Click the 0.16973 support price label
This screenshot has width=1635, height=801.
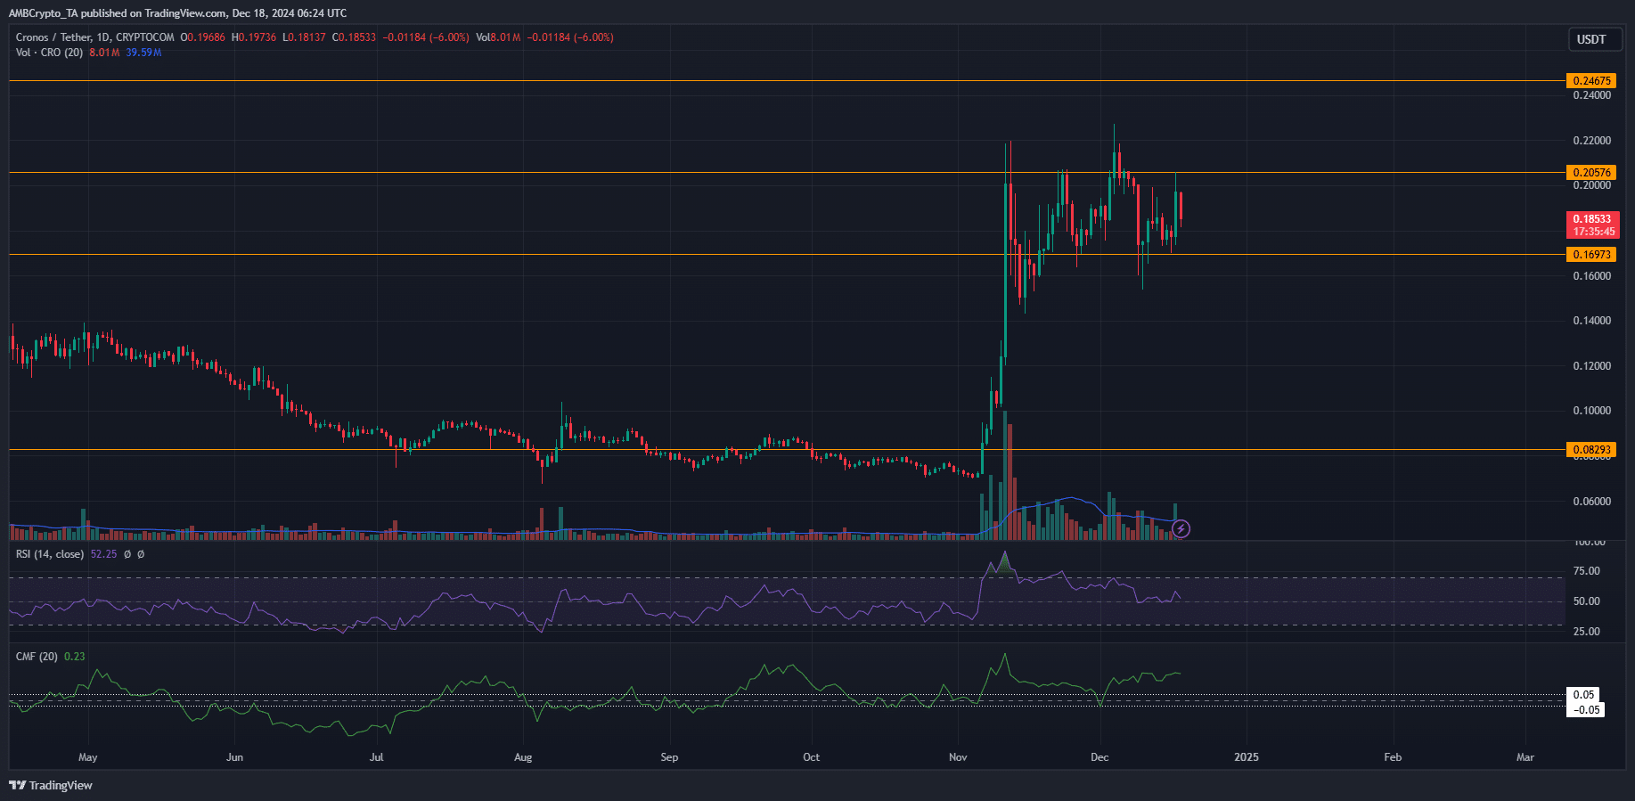point(1591,255)
